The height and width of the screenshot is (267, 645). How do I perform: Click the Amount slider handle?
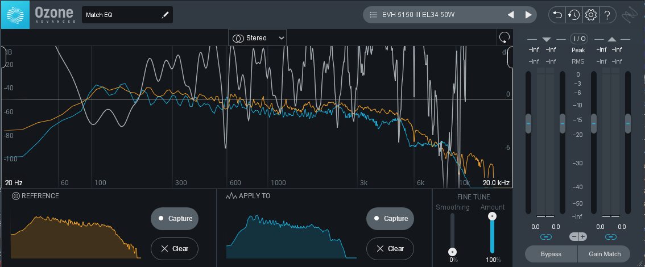pyautogui.click(x=493, y=216)
